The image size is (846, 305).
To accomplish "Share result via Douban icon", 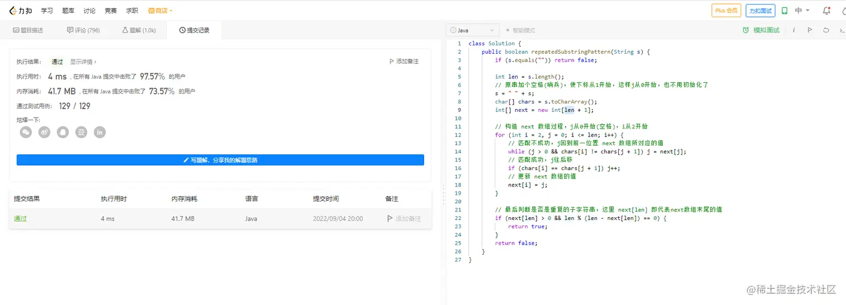I will tap(81, 132).
